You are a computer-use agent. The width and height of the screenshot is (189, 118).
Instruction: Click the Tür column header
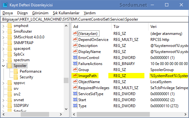click(x=130, y=27)
